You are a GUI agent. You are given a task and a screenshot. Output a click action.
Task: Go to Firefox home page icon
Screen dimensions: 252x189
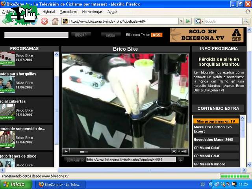coord(55,21)
